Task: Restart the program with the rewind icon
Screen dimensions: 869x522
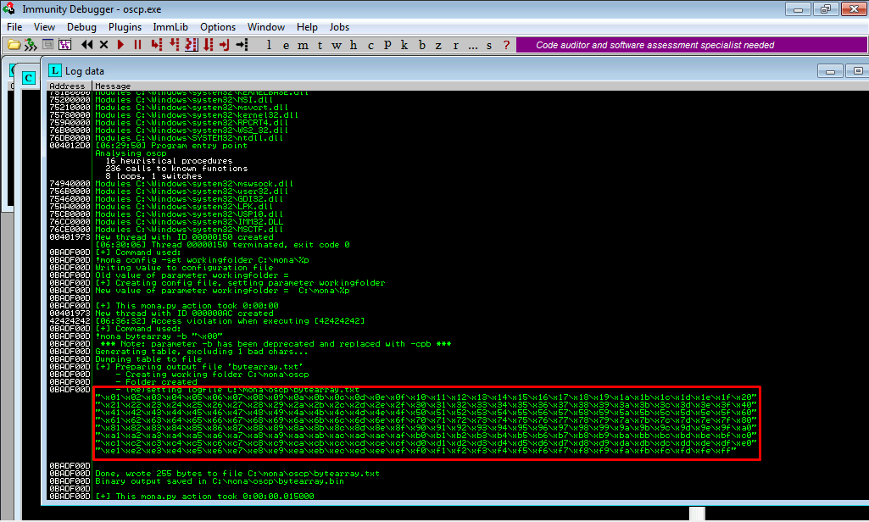Action: pyautogui.click(x=86, y=45)
